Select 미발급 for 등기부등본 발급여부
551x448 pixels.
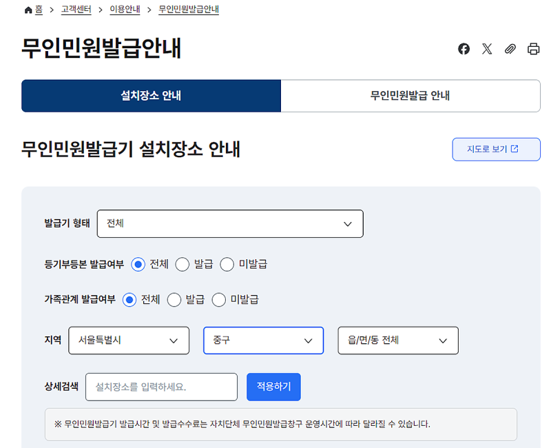click(x=227, y=264)
